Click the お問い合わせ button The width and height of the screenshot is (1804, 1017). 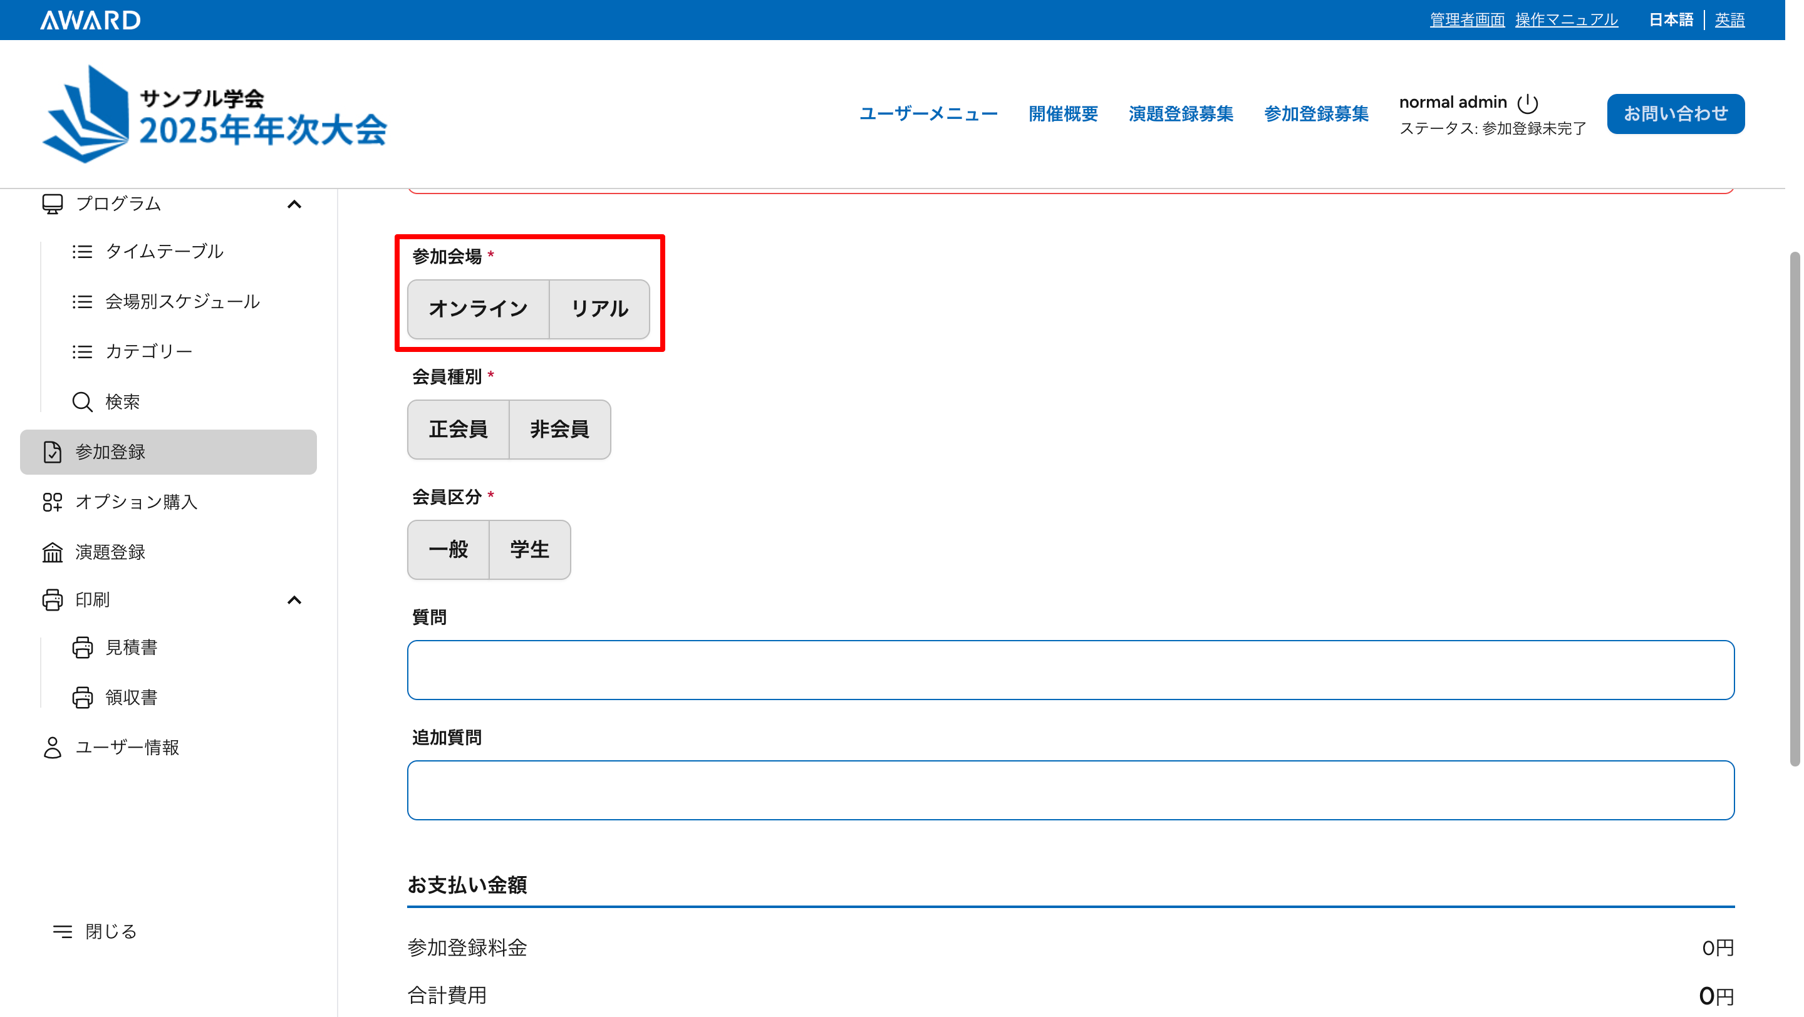coord(1675,114)
